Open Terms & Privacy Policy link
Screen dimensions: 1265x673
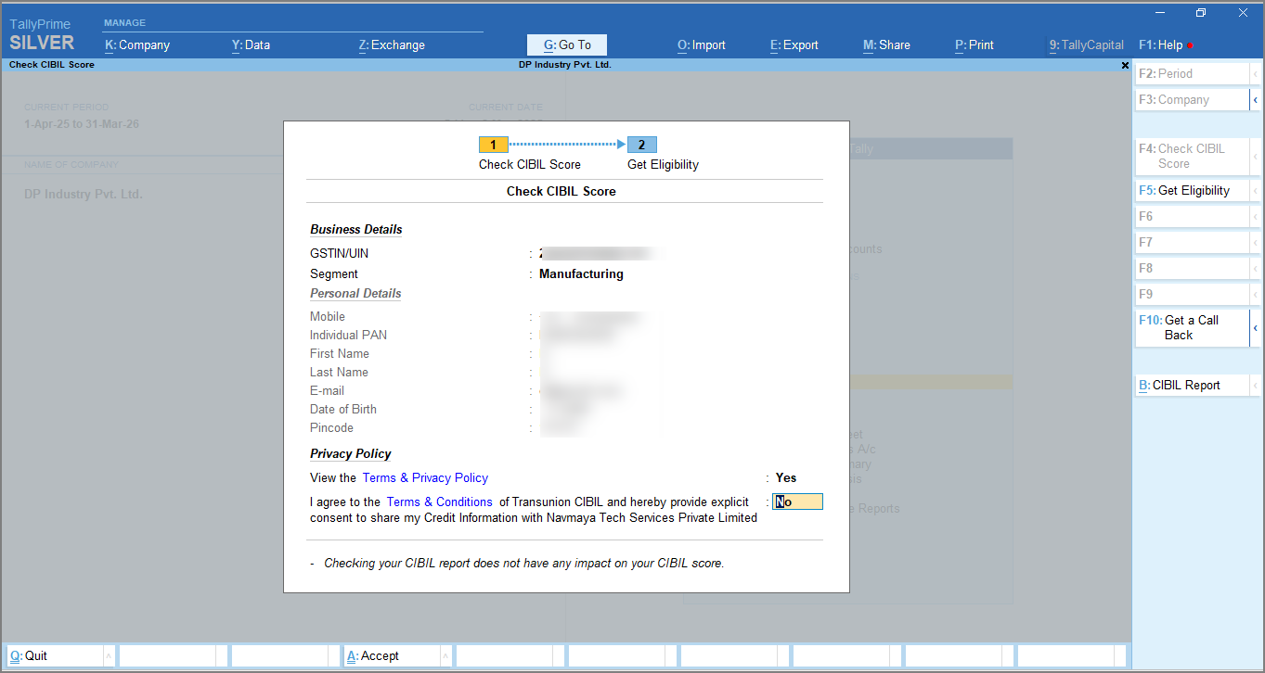(x=425, y=477)
